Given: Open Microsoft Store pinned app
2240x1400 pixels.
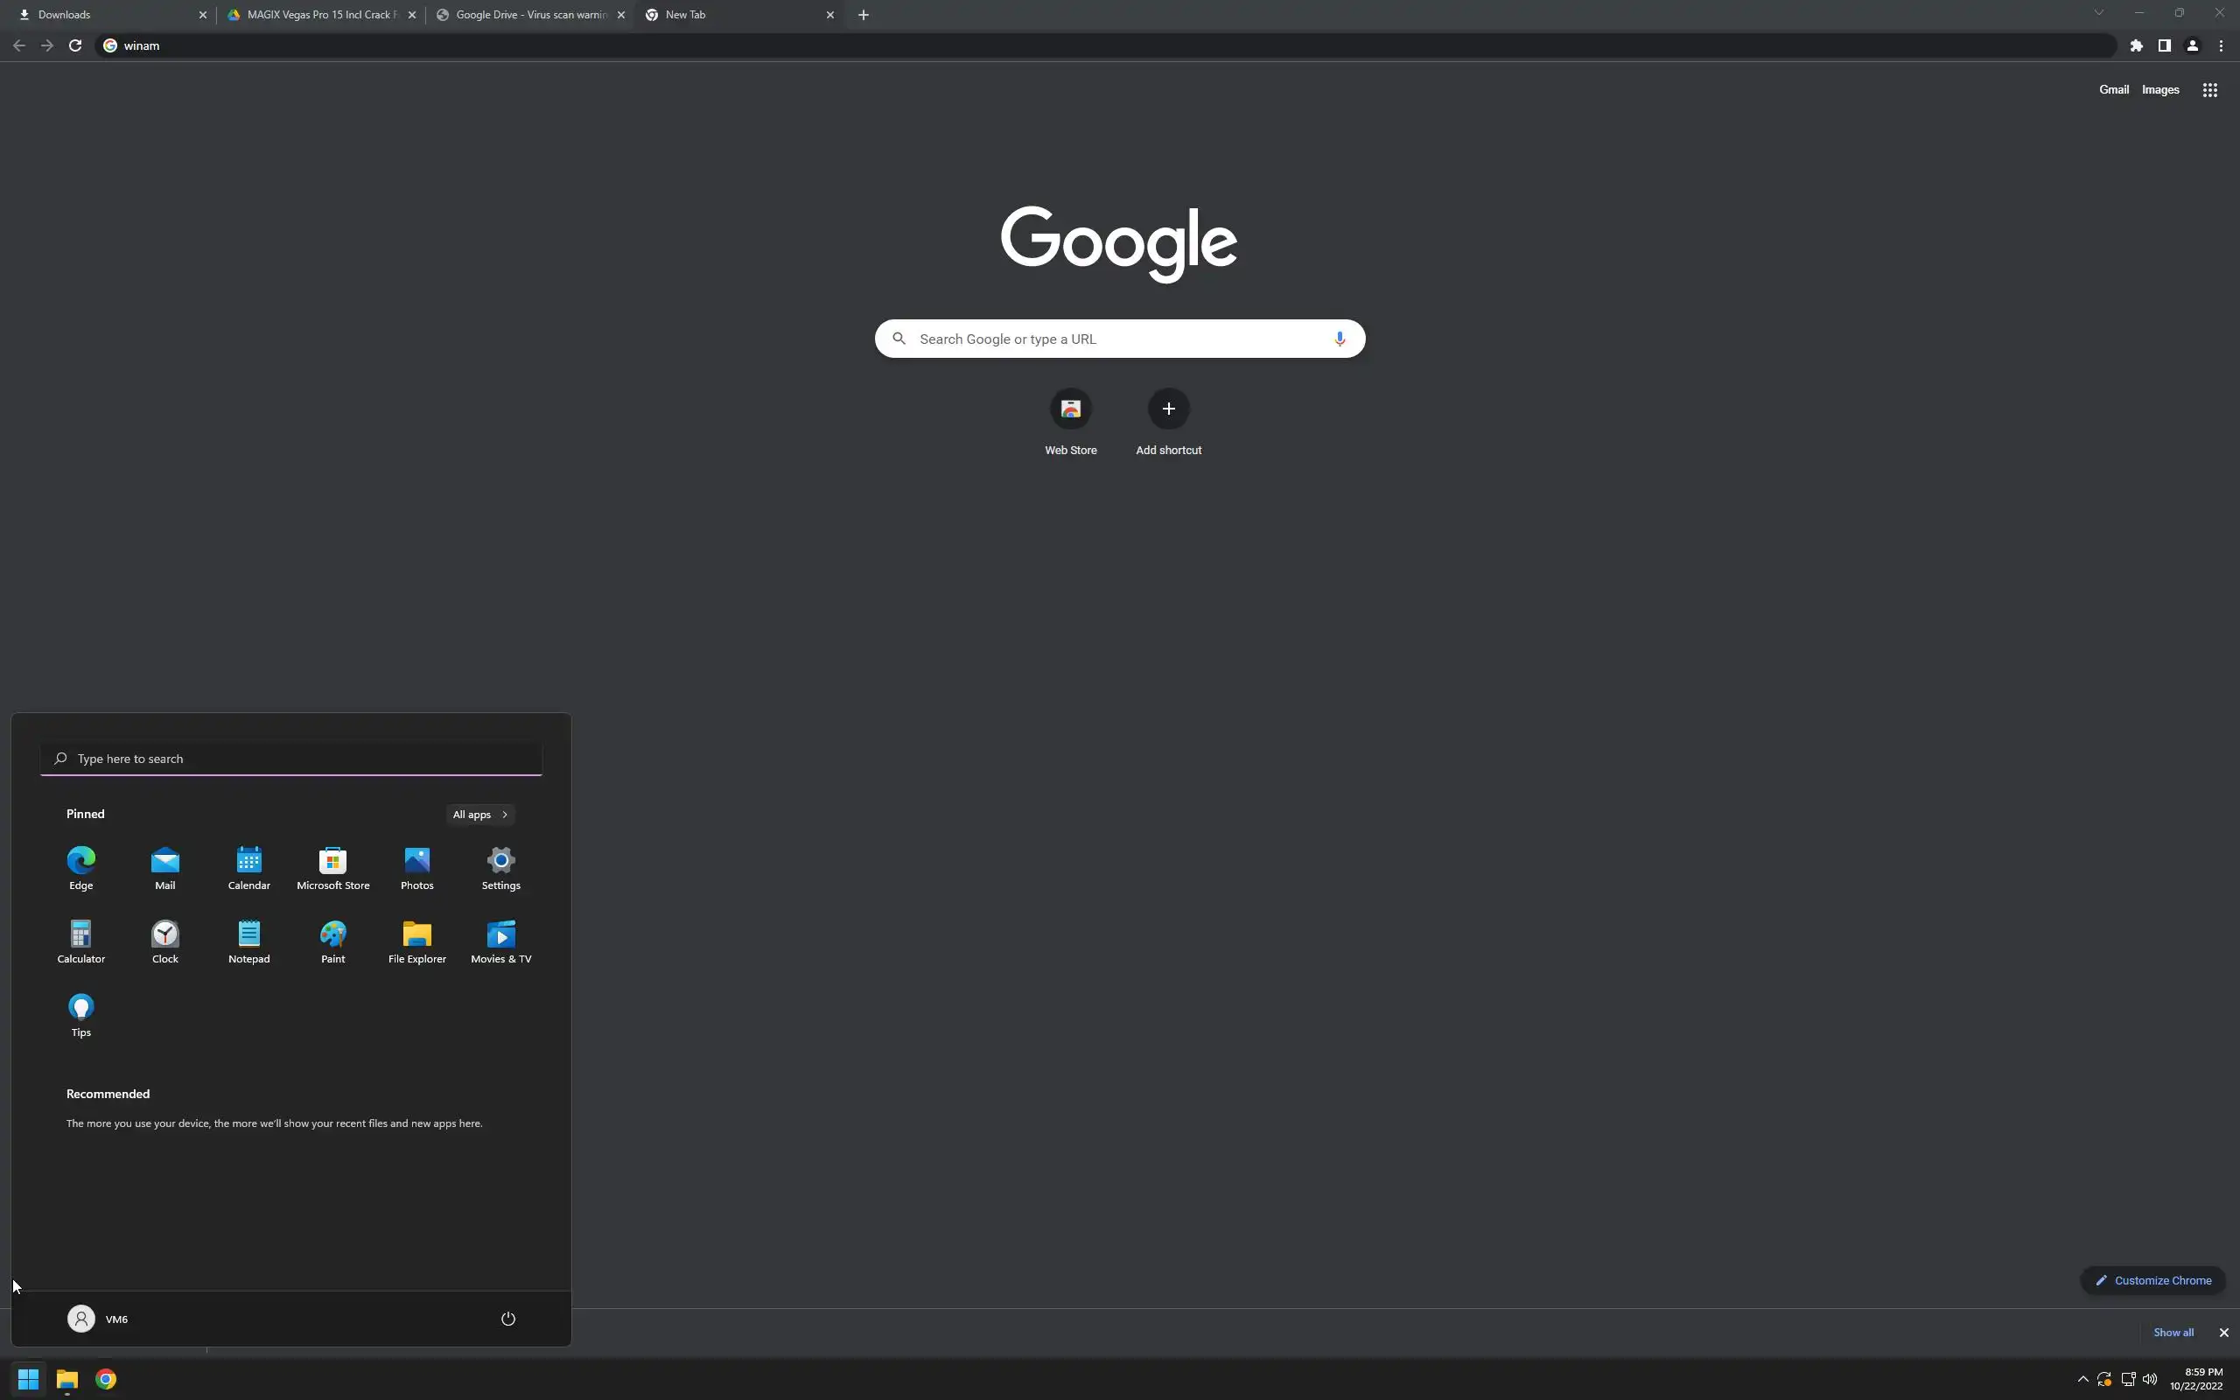Looking at the screenshot, I should 332,866.
